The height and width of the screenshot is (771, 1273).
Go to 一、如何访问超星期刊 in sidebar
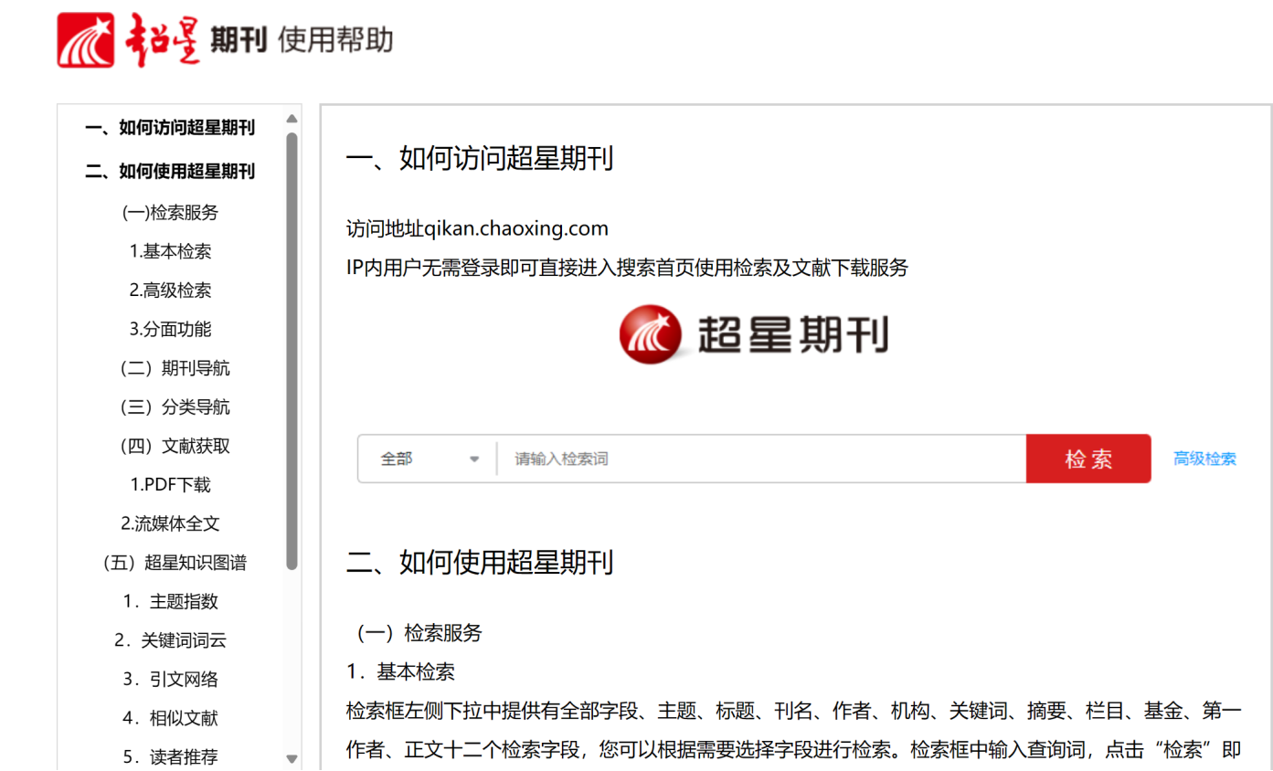(x=170, y=128)
